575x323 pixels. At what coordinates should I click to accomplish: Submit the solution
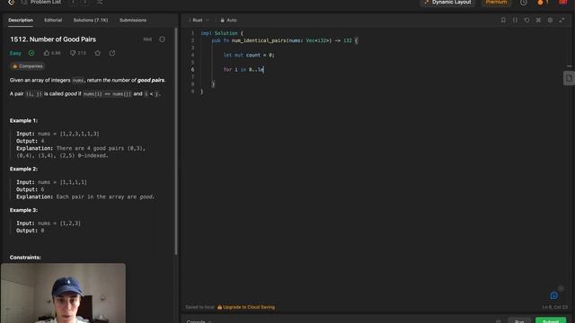(551, 320)
